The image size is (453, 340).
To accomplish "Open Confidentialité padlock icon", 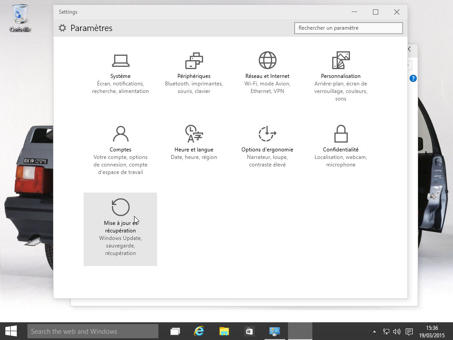I will [x=341, y=134].
